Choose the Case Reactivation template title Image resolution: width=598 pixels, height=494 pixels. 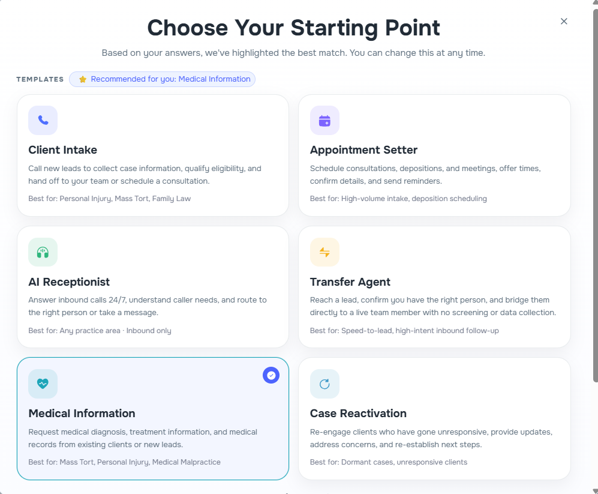coord(358,414)
